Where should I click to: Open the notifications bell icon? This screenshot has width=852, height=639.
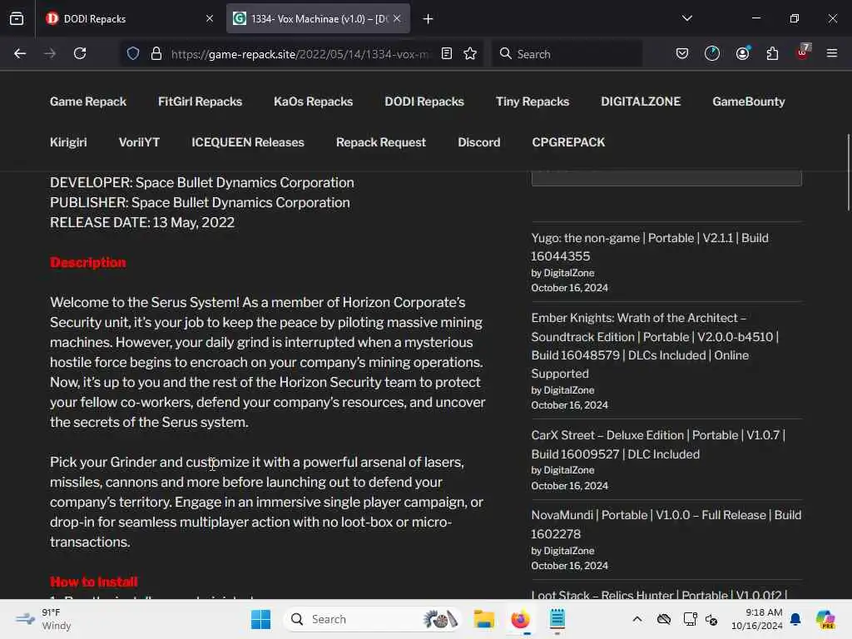coord(795,619)
